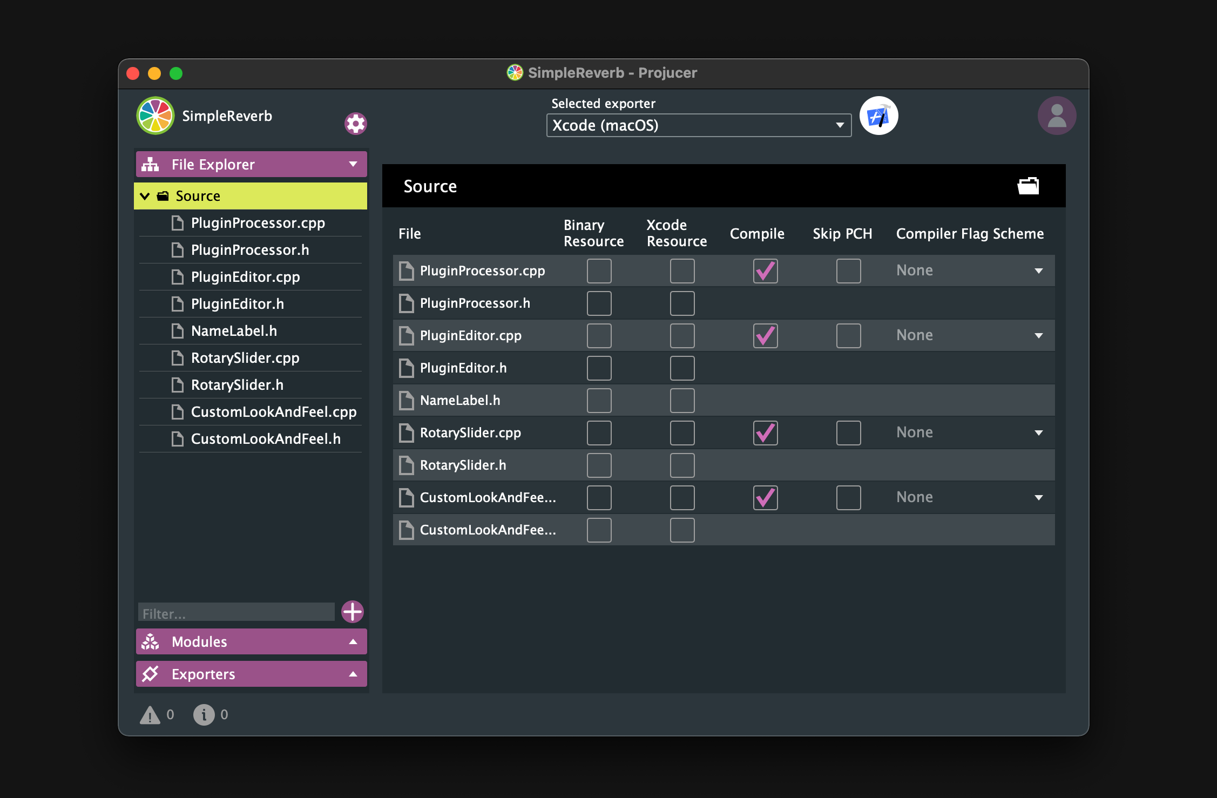Open user account avatar icon
The width and height of the screenshot is (1217, 798).
[1057, 116]
